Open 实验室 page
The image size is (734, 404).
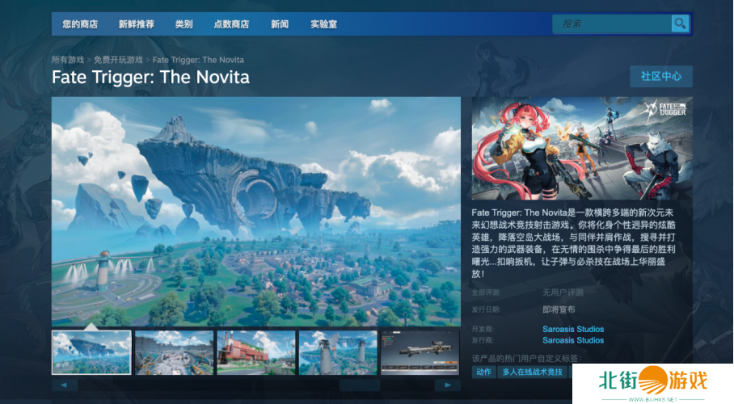point(323,24)
